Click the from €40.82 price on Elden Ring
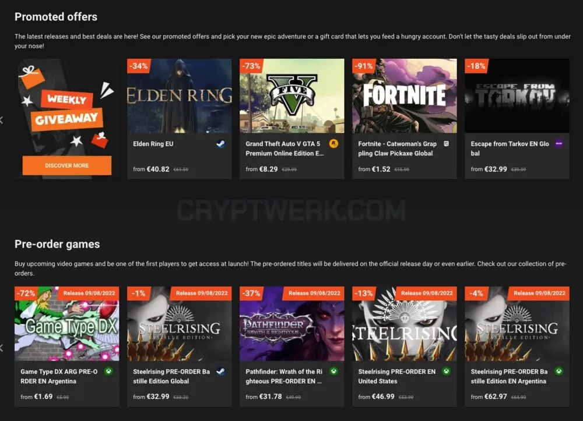This screenshot has width=583, height=421. click(x=151, y=169)
